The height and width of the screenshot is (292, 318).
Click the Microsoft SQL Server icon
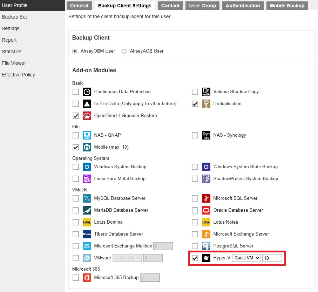[x=206, y=198]
